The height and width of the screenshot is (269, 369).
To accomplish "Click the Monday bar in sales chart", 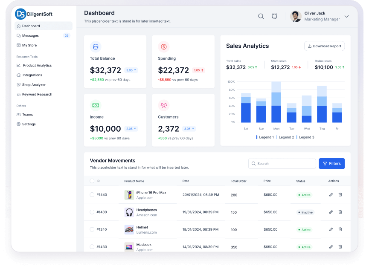I will pyautogui.click(x=276, y=102).
